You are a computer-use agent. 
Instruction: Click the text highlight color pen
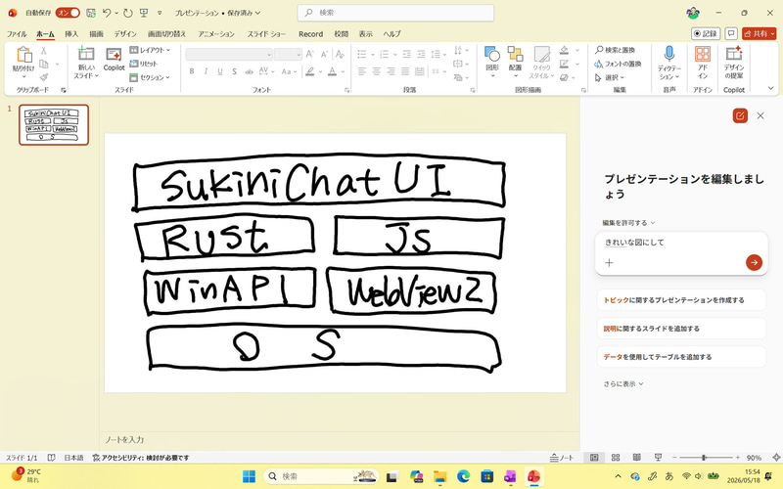pos(310,71)
